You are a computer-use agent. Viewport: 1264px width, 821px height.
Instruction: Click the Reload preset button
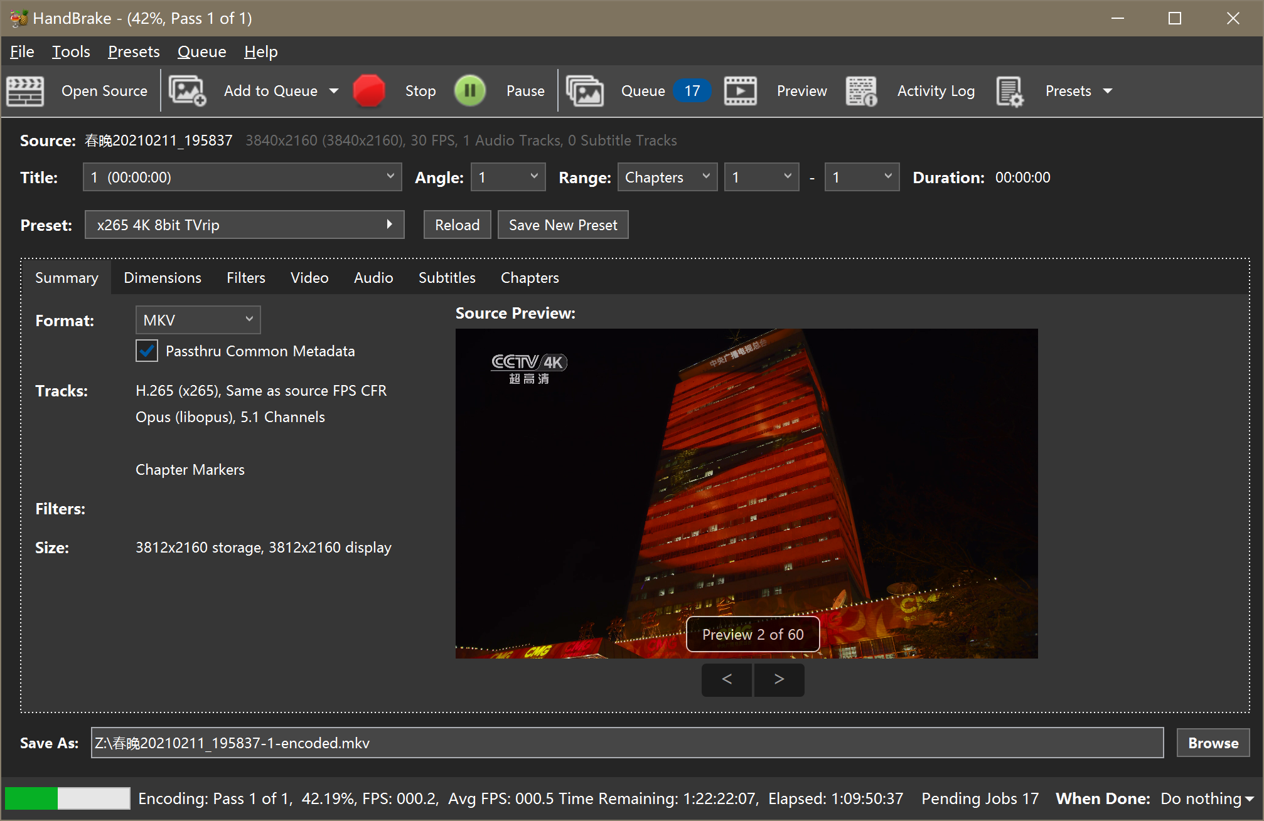click(x=457, y=225)
